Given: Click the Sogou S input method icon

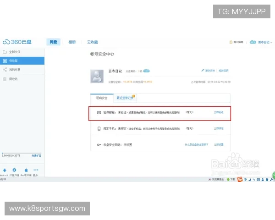Looking at the screenshot, I should 240,179.
